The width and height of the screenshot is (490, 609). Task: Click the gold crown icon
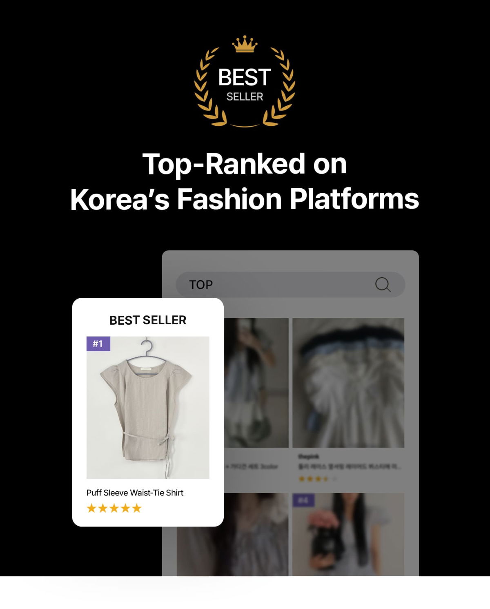click(x=245, y=44)
